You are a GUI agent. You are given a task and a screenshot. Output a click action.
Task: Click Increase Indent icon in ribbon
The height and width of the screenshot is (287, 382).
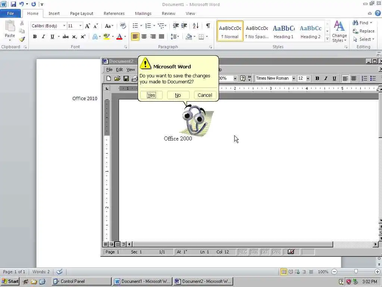(x=184, y=26)
